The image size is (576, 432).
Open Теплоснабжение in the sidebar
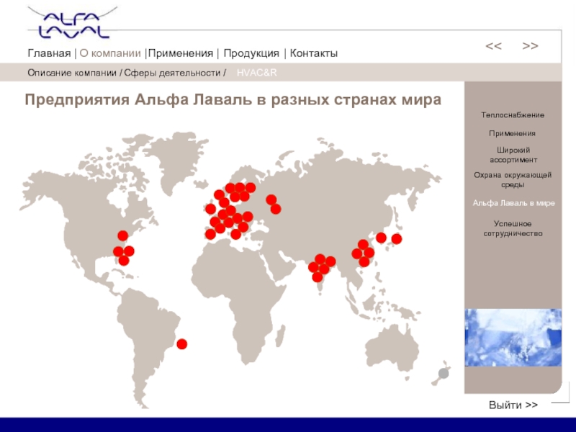pos(513,115)
